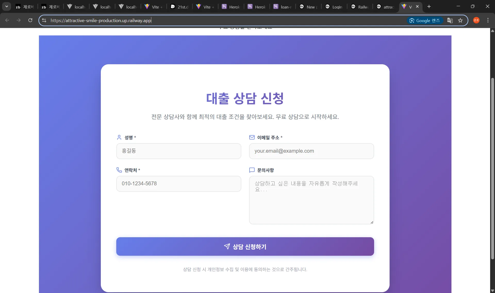Click the forward navigation arrow

point(19,20)
